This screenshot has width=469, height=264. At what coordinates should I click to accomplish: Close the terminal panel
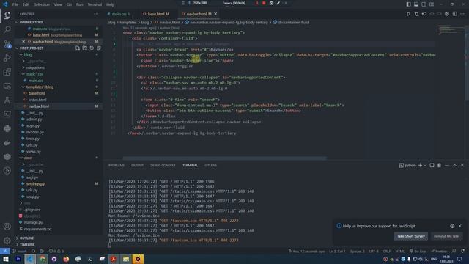[x=462, y=165]
